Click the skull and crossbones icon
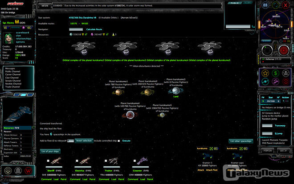Screen dimensions: 294x184 click(x=286, y=73)
